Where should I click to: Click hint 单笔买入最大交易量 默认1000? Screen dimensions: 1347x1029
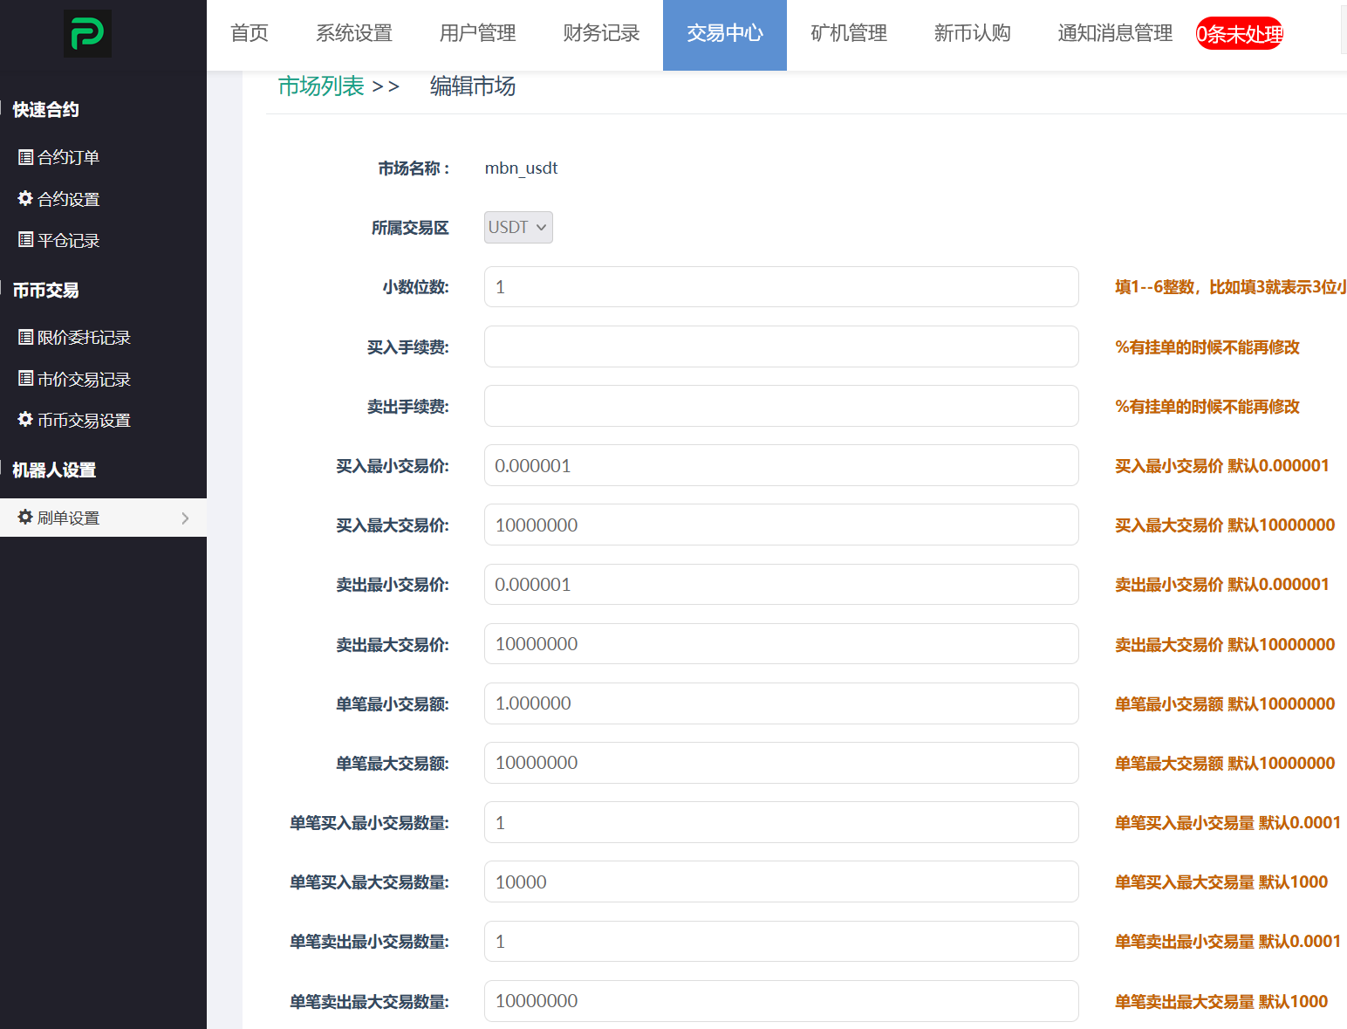(x=1221, y=882)
